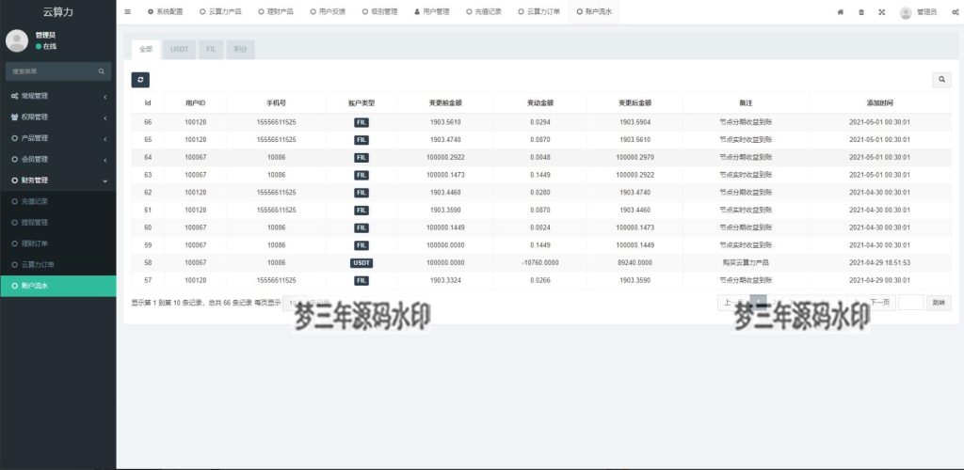Click the 手机号 column header

[x=276, y=103]
